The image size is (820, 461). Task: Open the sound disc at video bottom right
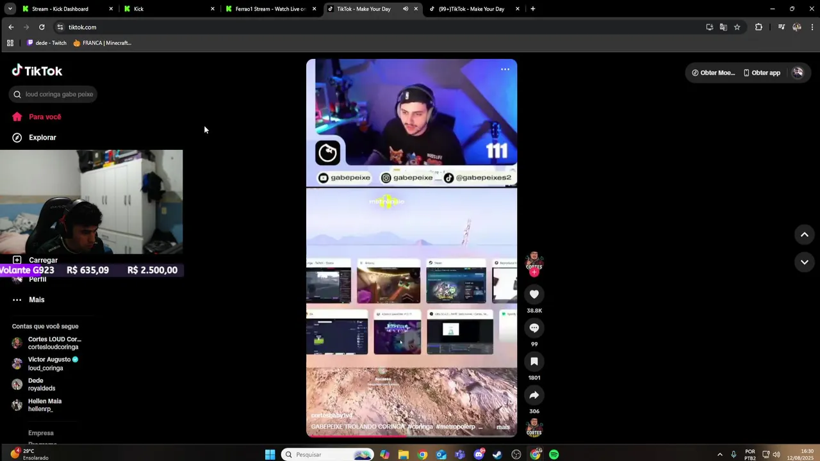point(534,428)
